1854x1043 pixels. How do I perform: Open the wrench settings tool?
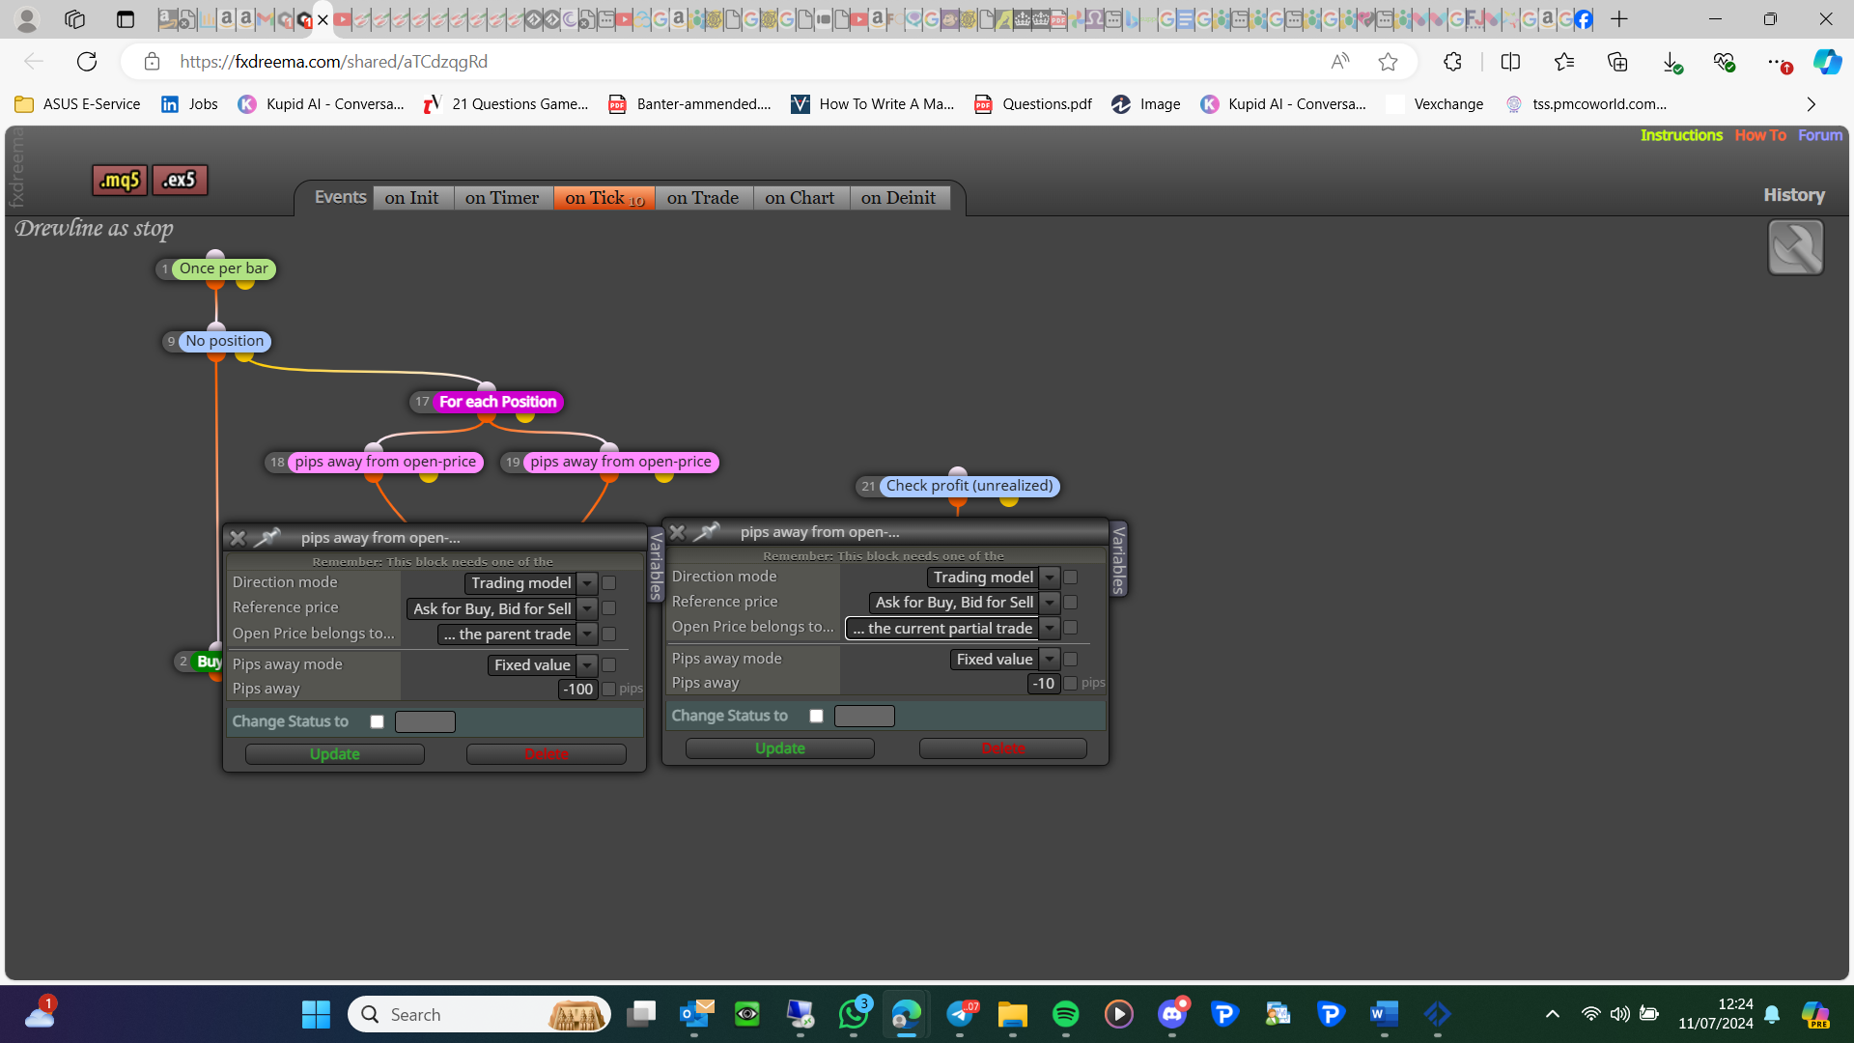[x=1795, y=247]
